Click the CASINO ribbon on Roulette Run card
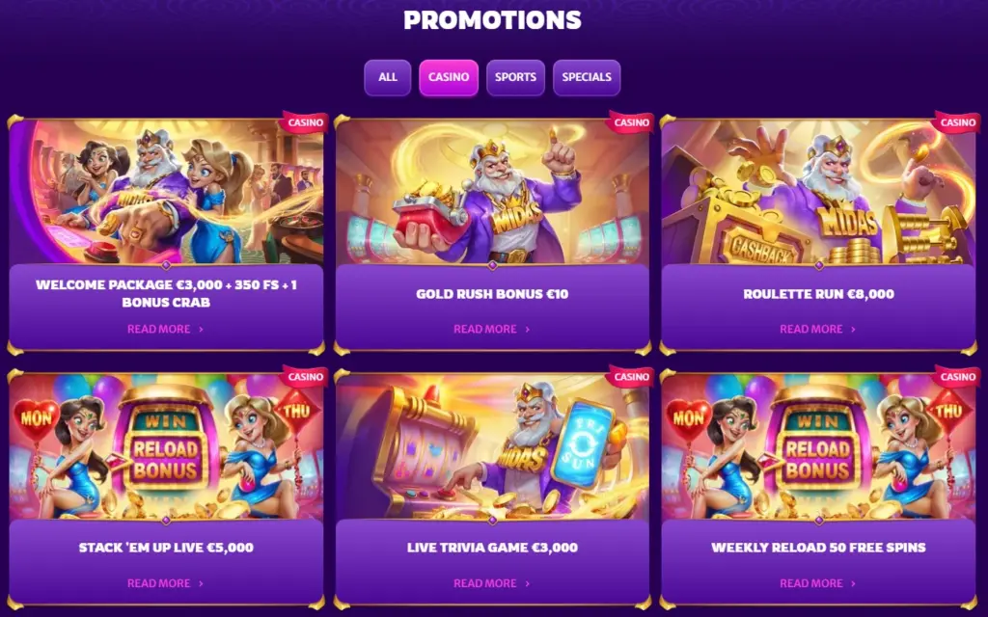 click(x=957, y=122)
